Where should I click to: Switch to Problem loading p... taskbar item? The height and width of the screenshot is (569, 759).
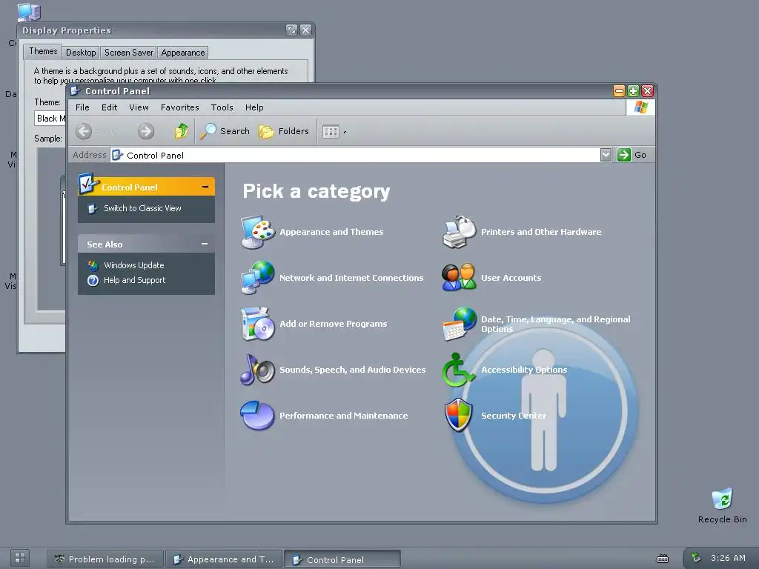pyautogui.click(x=105, y=559)
